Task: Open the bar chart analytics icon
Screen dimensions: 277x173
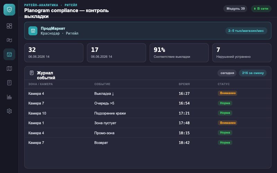Action: (x=9, y=97)
